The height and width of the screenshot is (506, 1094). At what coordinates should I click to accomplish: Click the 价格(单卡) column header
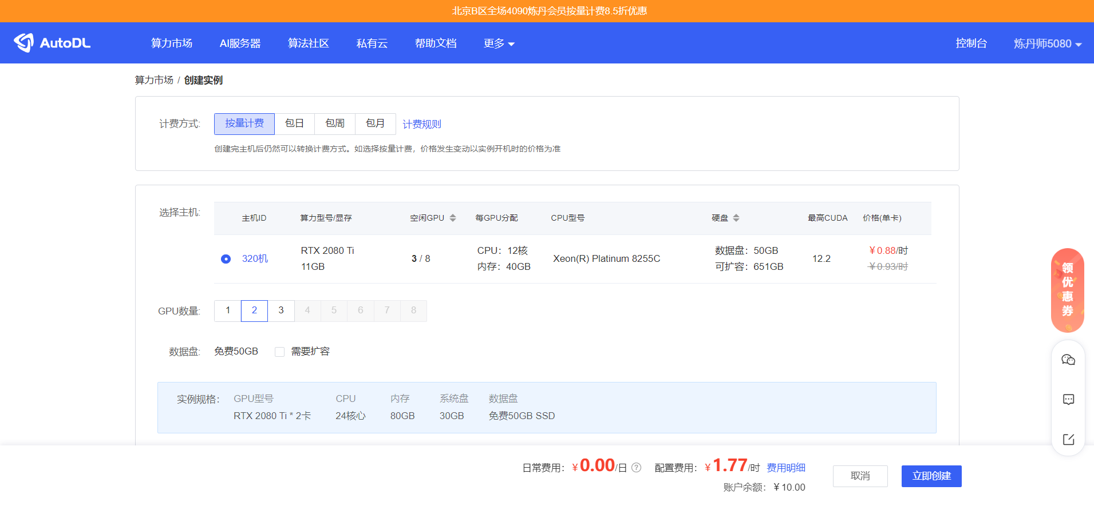coord(882,218)
